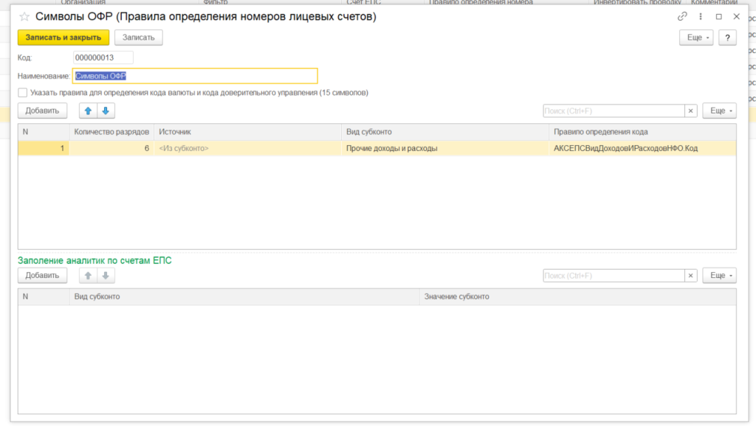Open the three-dot window menu icon
756x426 pixels.
click(x=700, y=16)
